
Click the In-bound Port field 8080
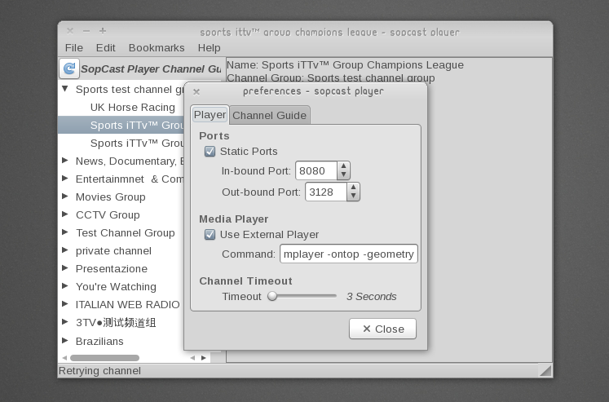[x=316, y=170]
